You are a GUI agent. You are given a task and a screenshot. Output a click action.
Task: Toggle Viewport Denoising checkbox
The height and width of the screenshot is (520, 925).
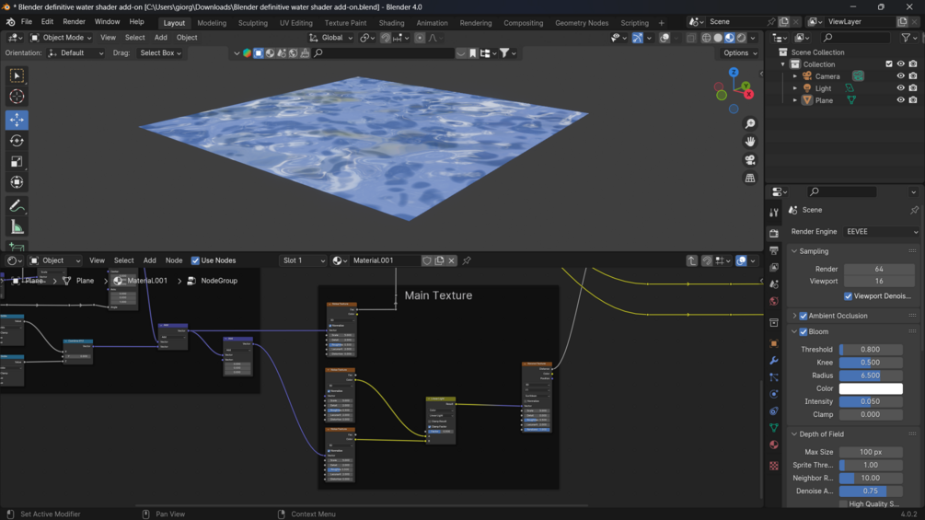tap(848, 296)
